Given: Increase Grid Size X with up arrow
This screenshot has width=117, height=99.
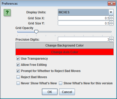Looking at the screenshot, I should tap(112, 17).
